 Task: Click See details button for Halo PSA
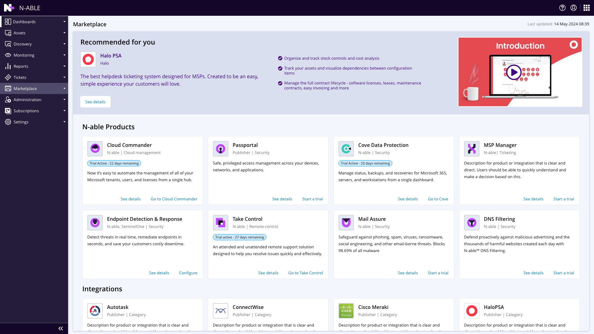click(95, 102)
